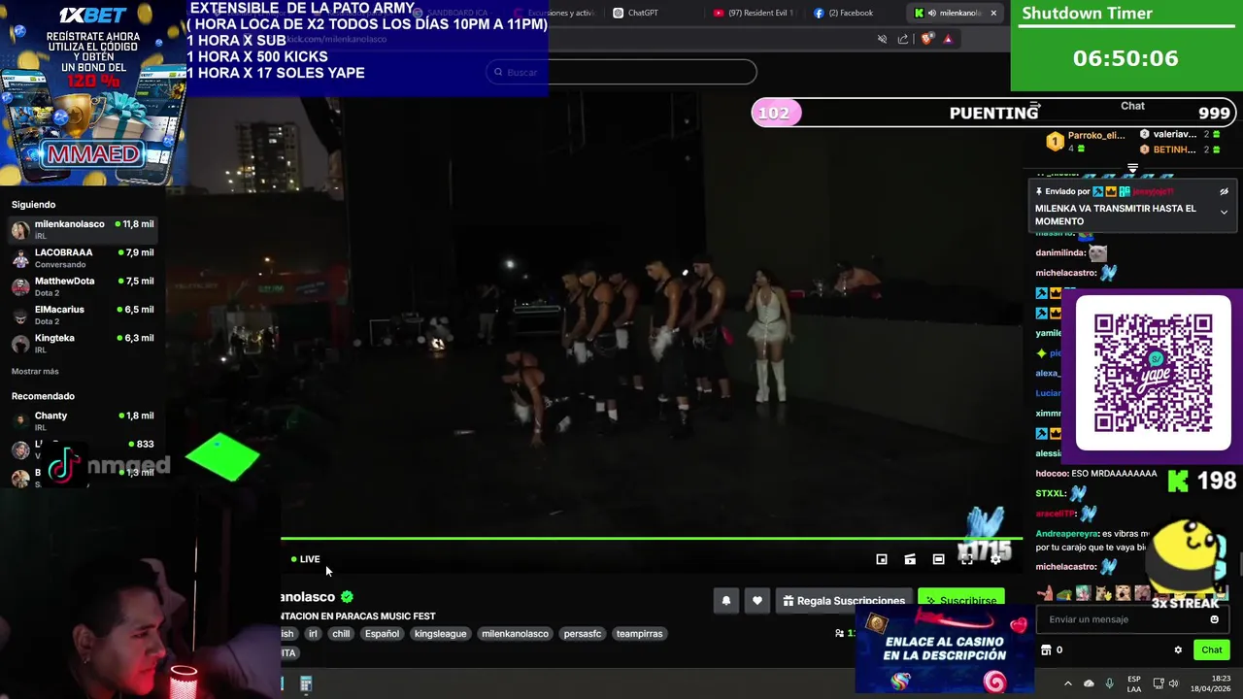
Task: Select the irl tag
Action: (x=313, y=634)
